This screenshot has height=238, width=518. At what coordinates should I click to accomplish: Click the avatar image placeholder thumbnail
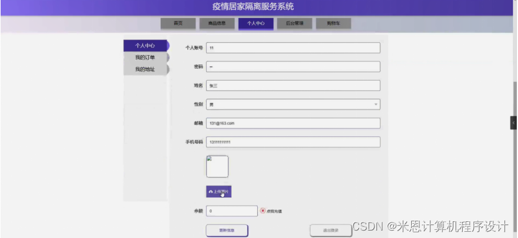point(217,167)
